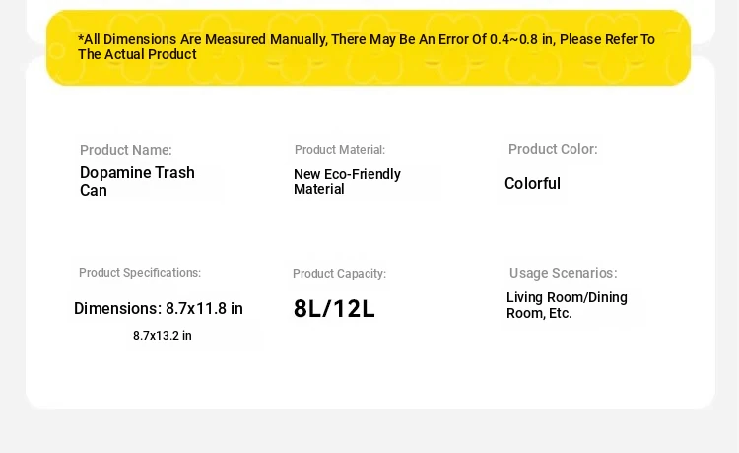
Task: Click the "Colorful" color value
Action: [532, 183]
